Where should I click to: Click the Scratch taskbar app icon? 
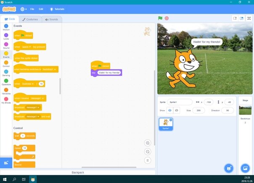coord(33,179)
